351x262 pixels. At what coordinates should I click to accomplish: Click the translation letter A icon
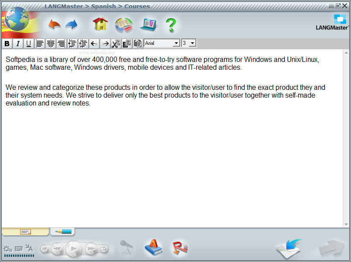coord(29,248)
